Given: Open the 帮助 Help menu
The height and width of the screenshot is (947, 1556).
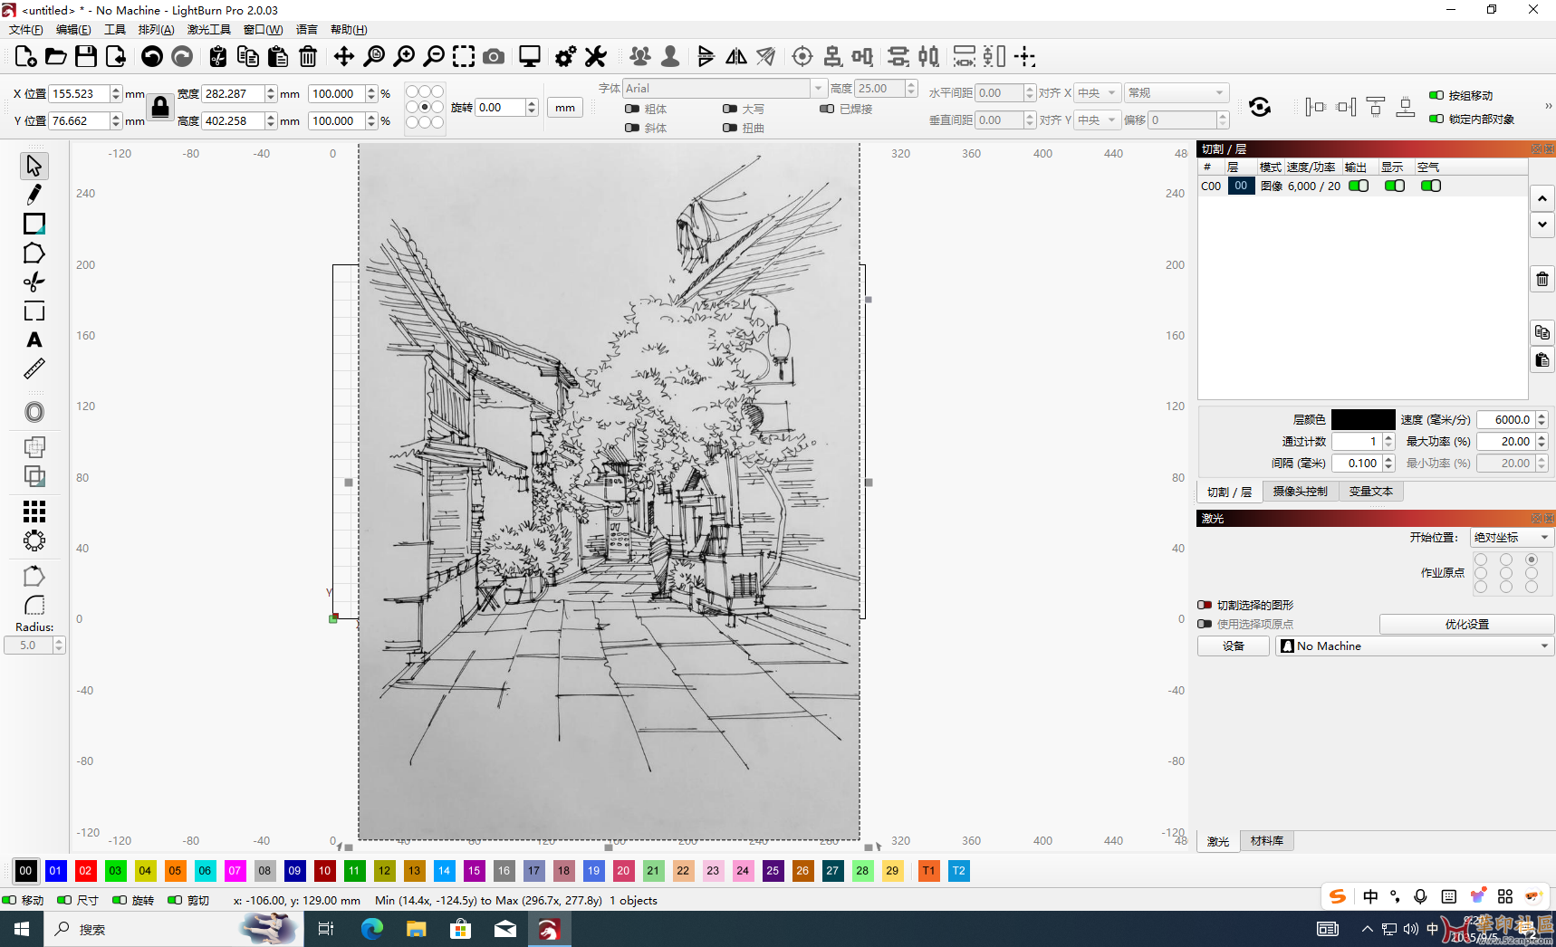Looking at the screenshot, I should [349, 29].
